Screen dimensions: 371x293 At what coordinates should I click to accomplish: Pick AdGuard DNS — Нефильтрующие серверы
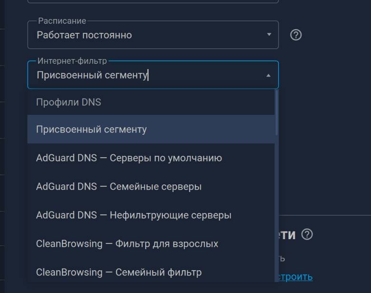(151, 215)
